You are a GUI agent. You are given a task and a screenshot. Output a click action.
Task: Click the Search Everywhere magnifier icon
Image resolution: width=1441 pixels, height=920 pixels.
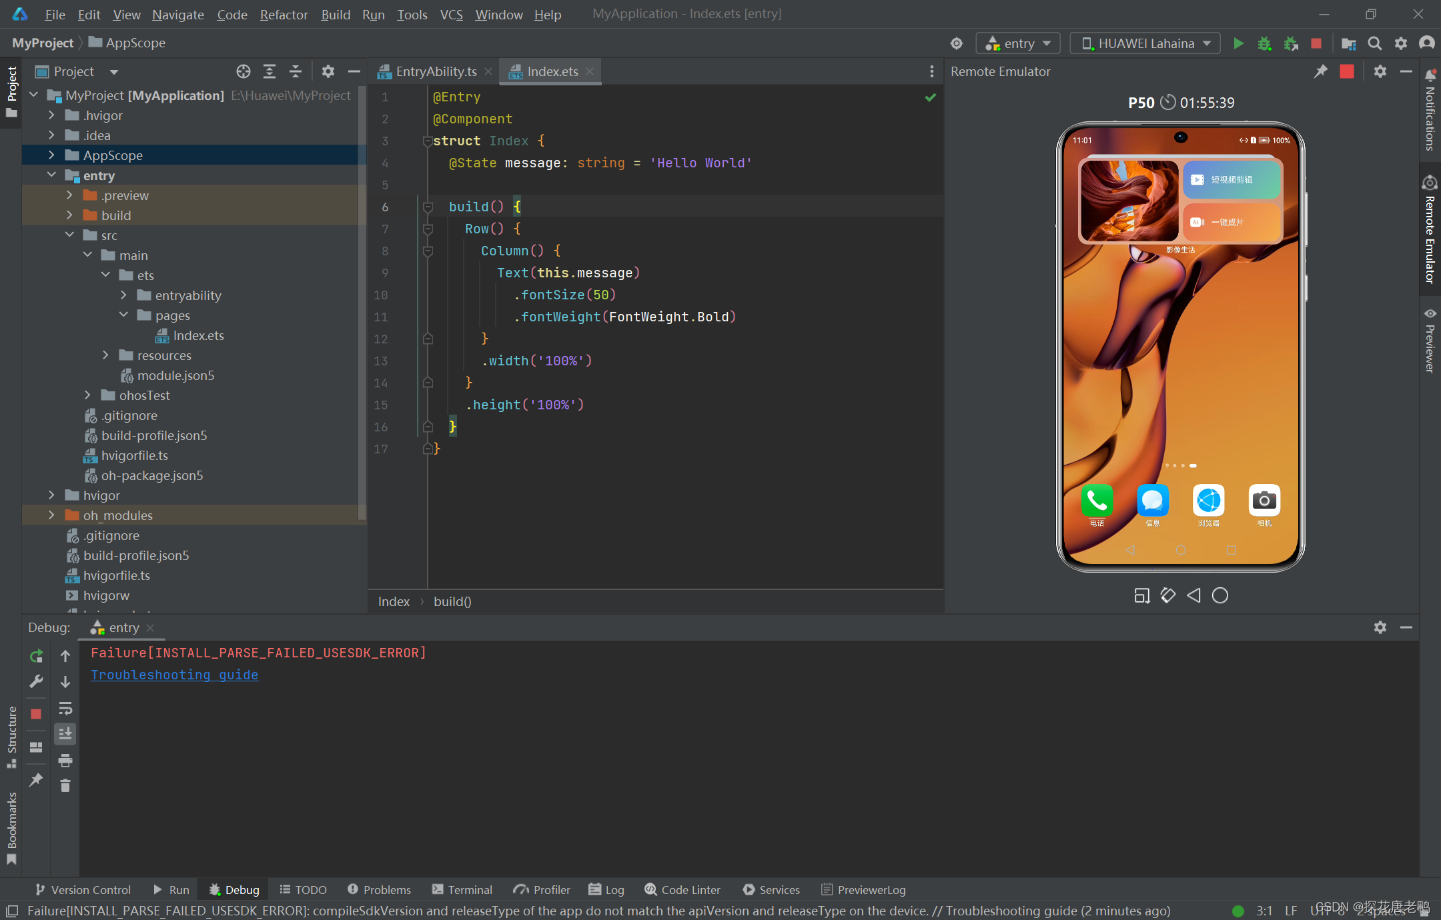(1374, 43)
